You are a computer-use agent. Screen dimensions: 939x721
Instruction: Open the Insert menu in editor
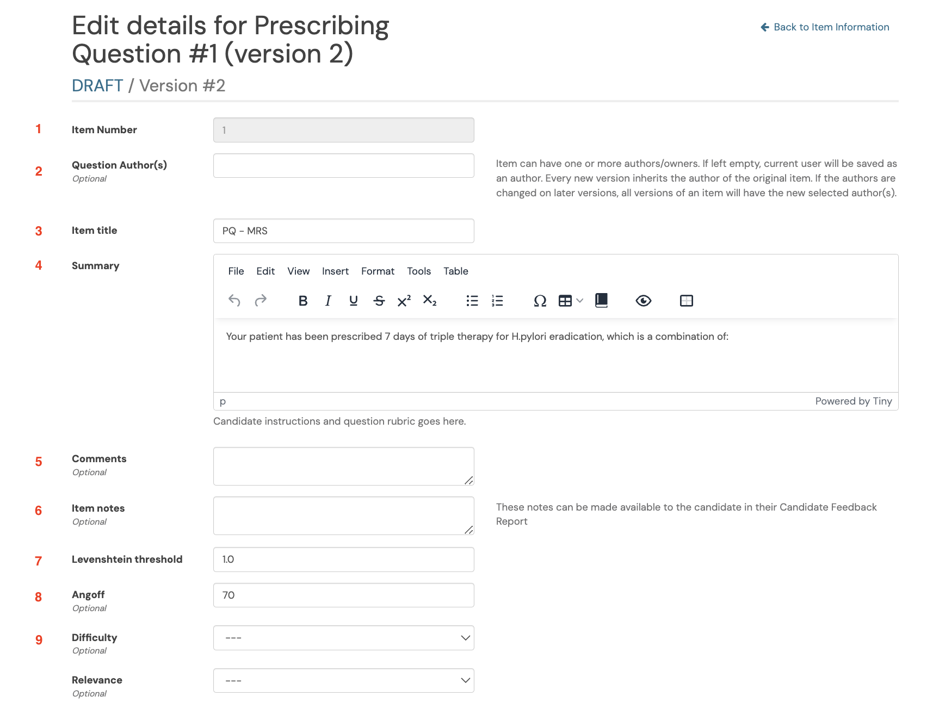point(335,271)
